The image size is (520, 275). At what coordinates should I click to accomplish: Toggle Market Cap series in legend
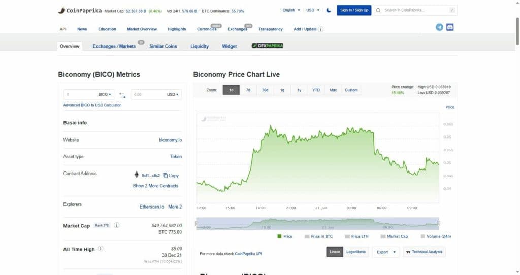point(394,236)
